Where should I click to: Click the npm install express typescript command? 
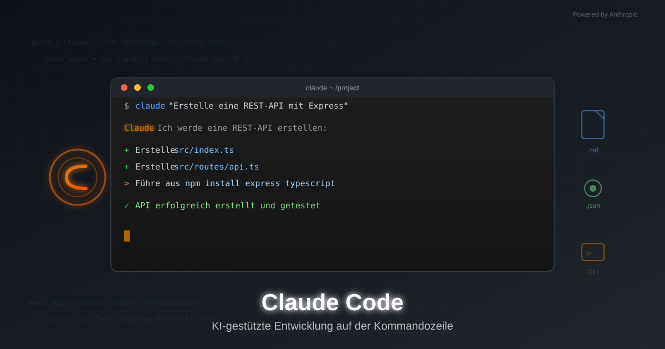(260, 183)
